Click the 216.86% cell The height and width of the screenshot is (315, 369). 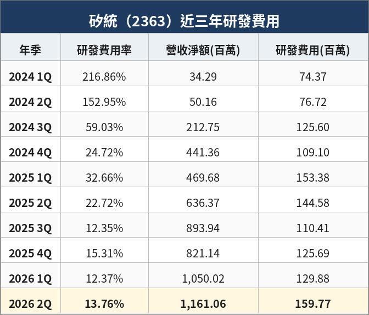coord(104,77)
